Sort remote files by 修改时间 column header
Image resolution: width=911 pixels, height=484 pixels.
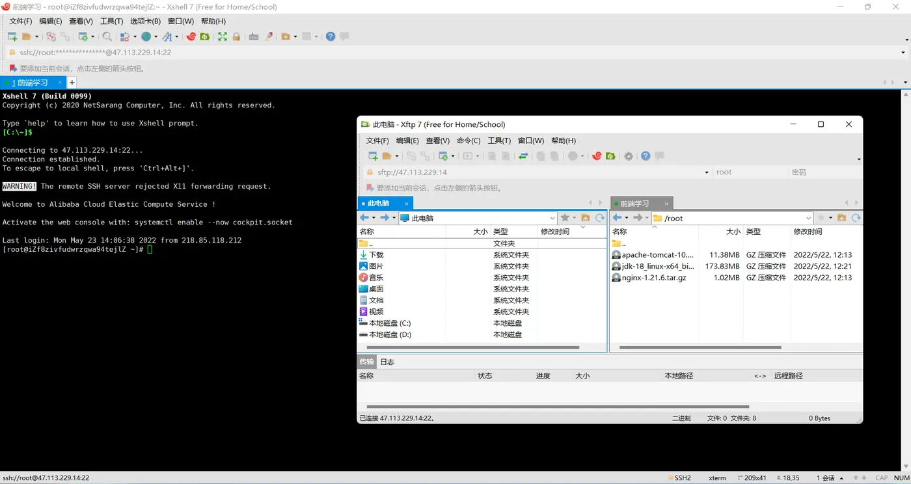[x=826, y=232]
